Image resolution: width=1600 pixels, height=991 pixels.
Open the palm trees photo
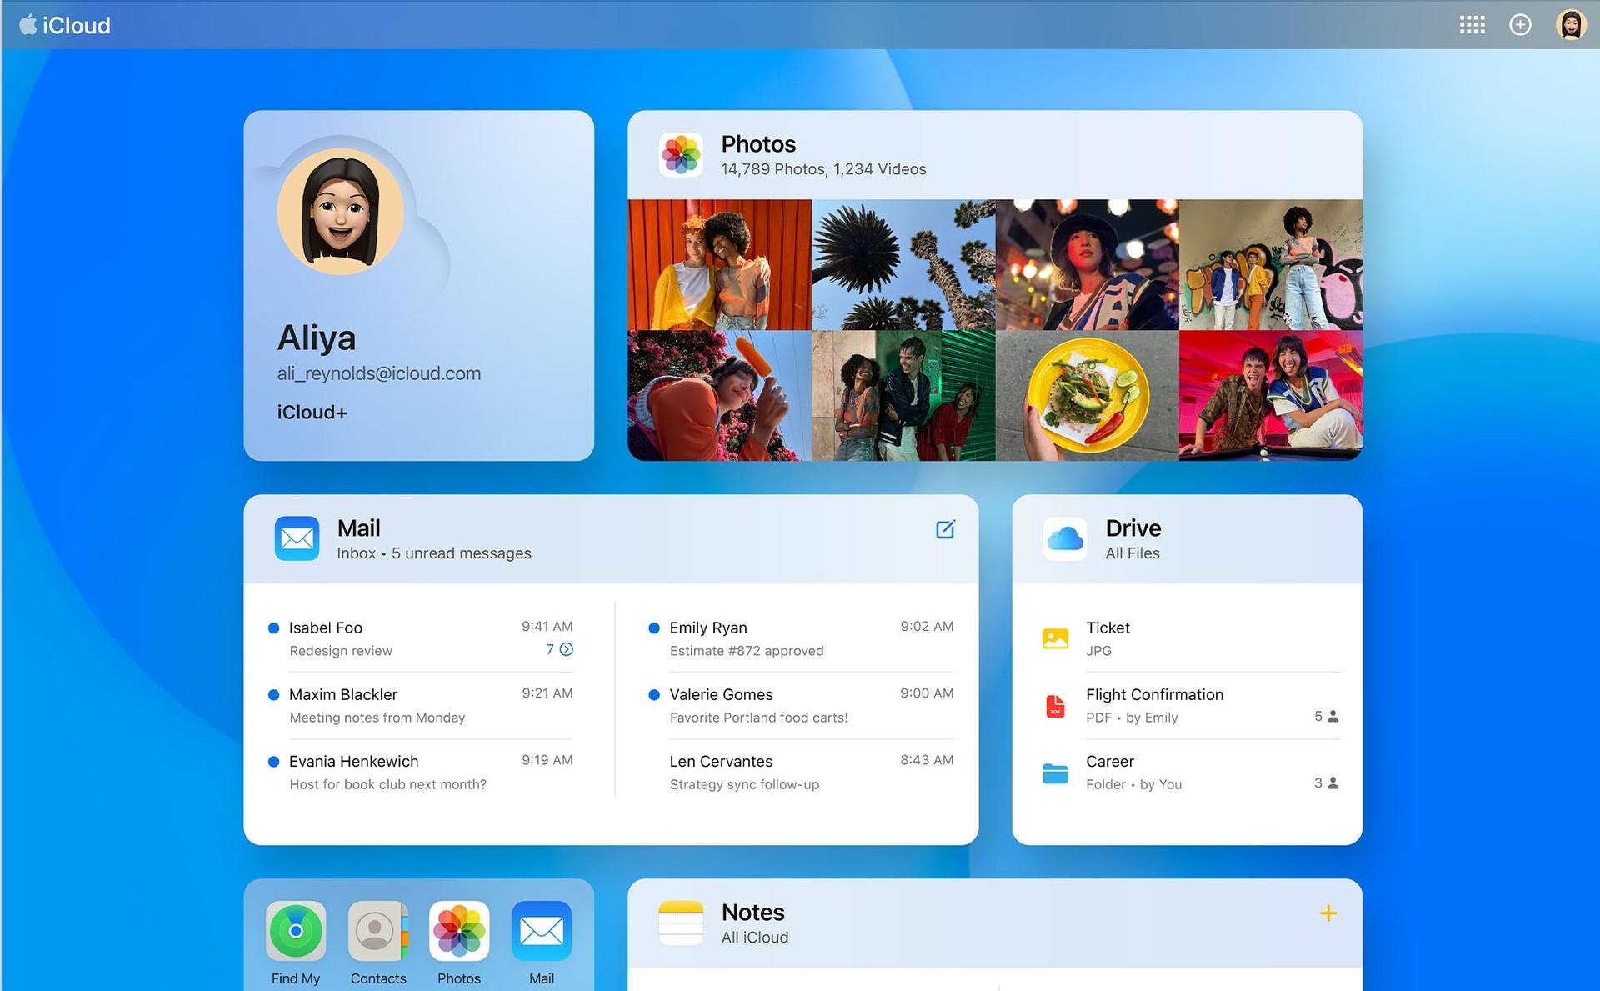pyautogui.click(x=903, y=264)
